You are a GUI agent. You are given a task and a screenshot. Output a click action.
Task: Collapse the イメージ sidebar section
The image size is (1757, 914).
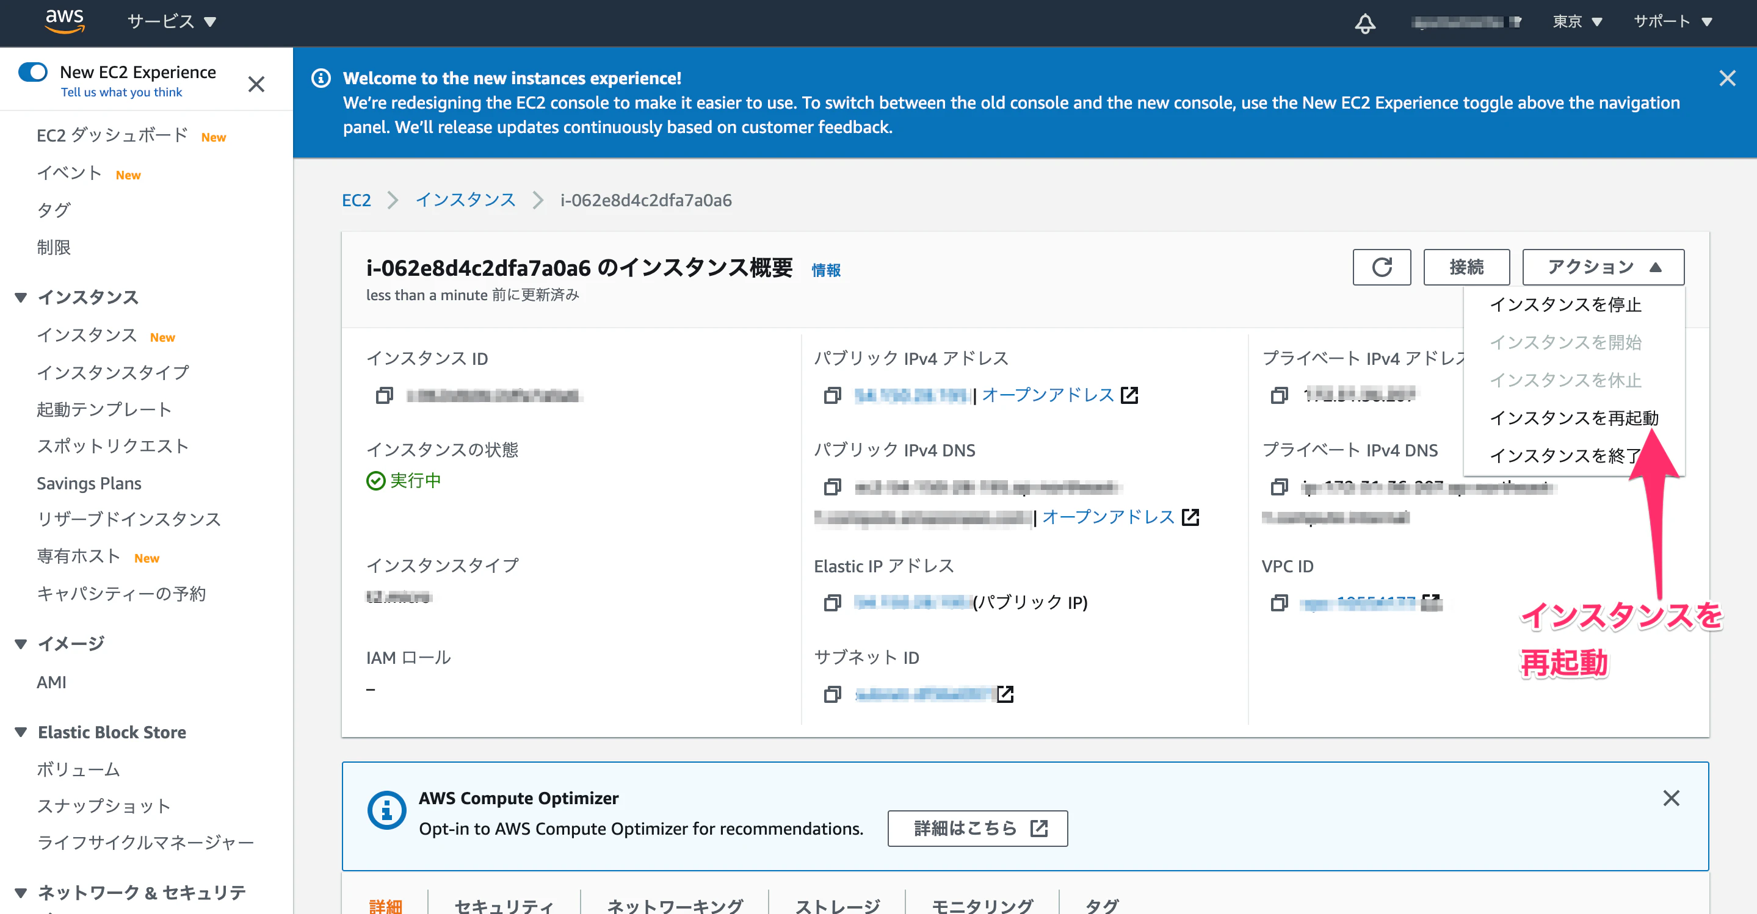tap(21, 644)
